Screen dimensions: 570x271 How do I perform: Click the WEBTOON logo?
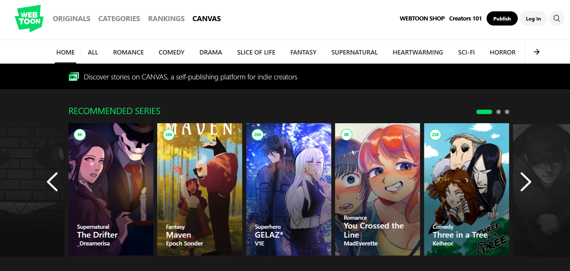[x=29, y=19]
